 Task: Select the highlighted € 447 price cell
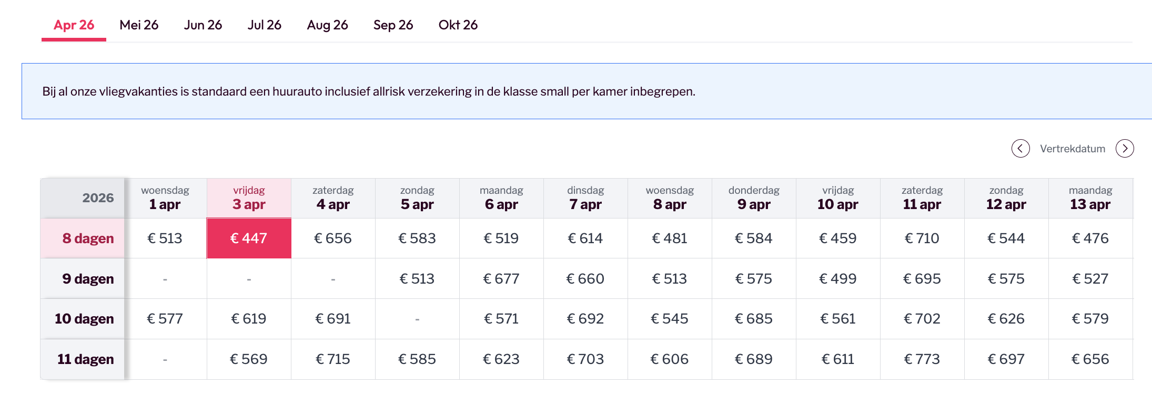click(249, 238)
